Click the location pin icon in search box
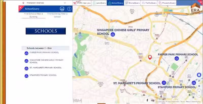 [x=23, y=3]
